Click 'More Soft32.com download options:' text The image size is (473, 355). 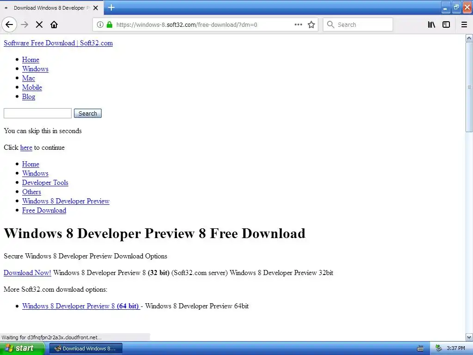pos(55,289)
